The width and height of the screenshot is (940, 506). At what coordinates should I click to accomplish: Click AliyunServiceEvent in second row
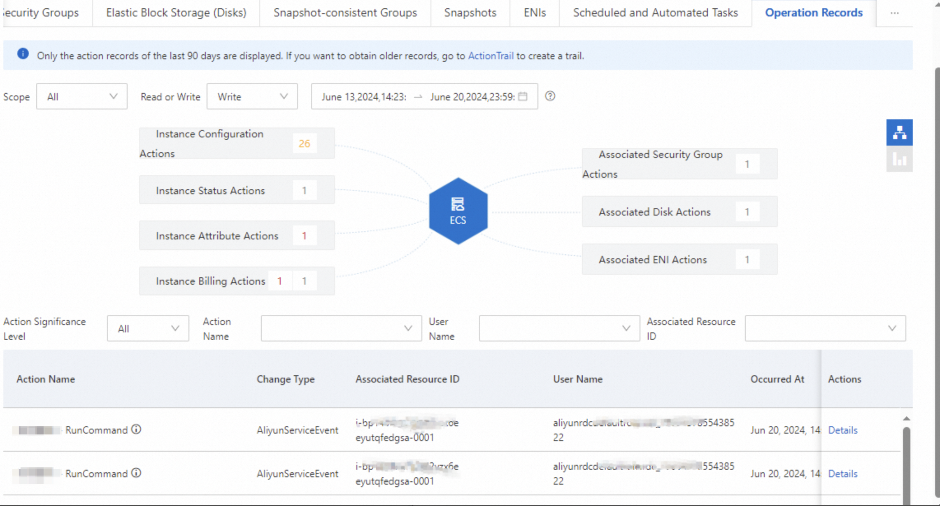298,474
